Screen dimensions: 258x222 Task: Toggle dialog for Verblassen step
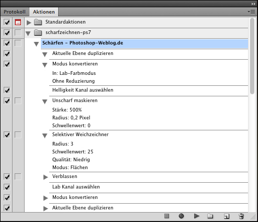[x=18, y=176]
